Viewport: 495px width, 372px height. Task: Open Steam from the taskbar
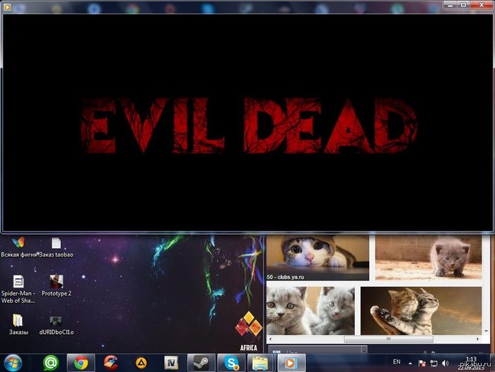201,362
